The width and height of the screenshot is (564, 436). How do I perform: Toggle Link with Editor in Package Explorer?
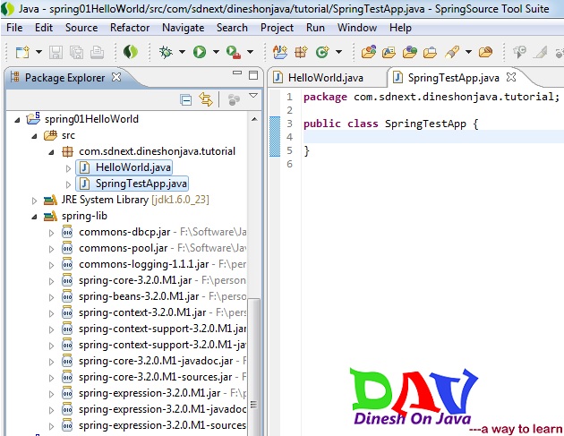coord(206,99)
